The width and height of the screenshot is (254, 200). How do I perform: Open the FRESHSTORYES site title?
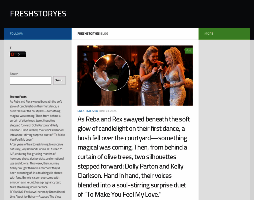[38, 14]
